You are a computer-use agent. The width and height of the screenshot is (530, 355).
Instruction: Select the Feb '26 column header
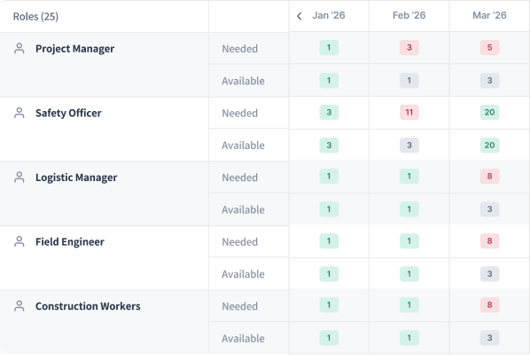click(409, 15)
